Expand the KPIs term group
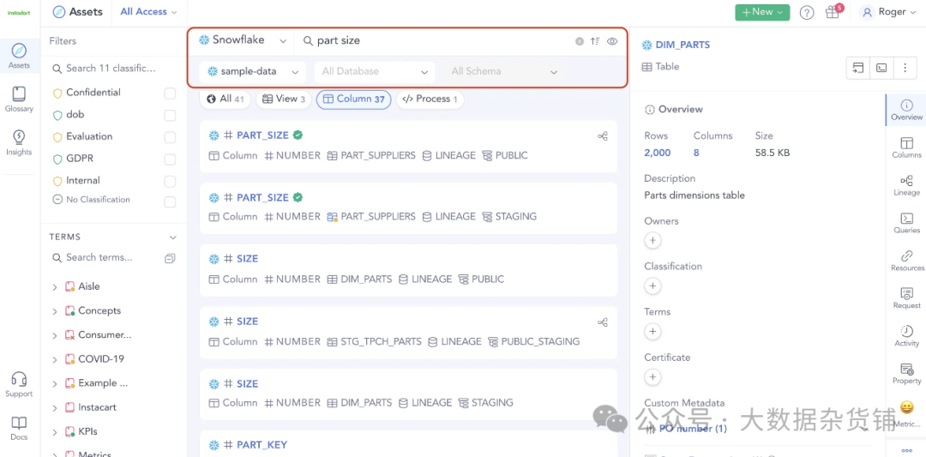The width and height of the screenshot is (926, 457). [54, 432]
